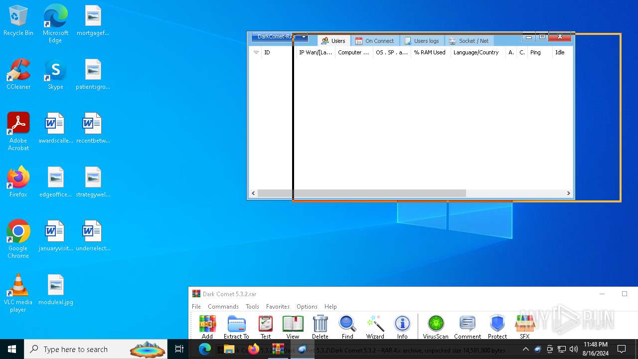Open the Recycle Bin desktop icon
This screenshot has height=359, width=638.
[18, 21]
